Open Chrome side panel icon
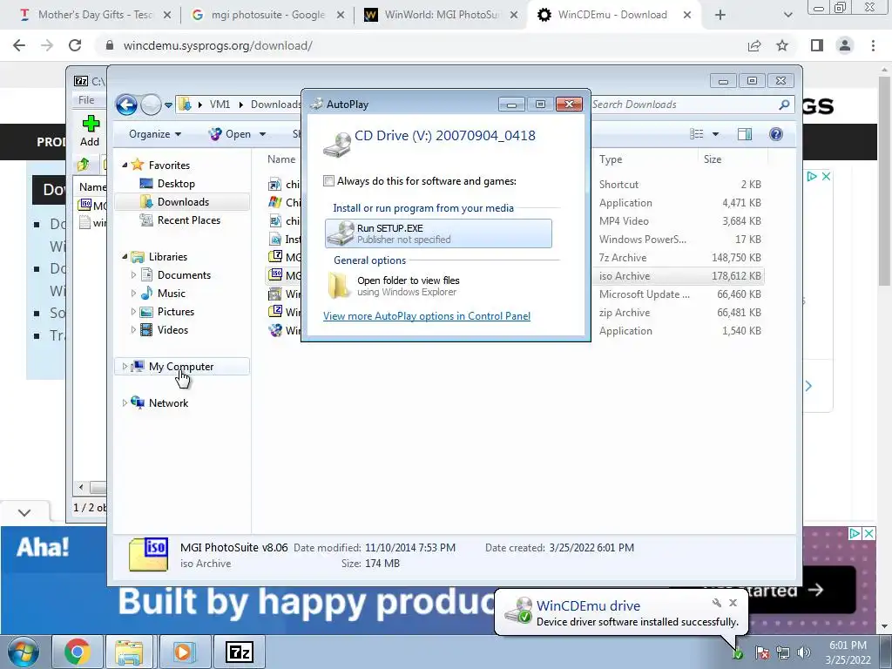 [817, 45]
